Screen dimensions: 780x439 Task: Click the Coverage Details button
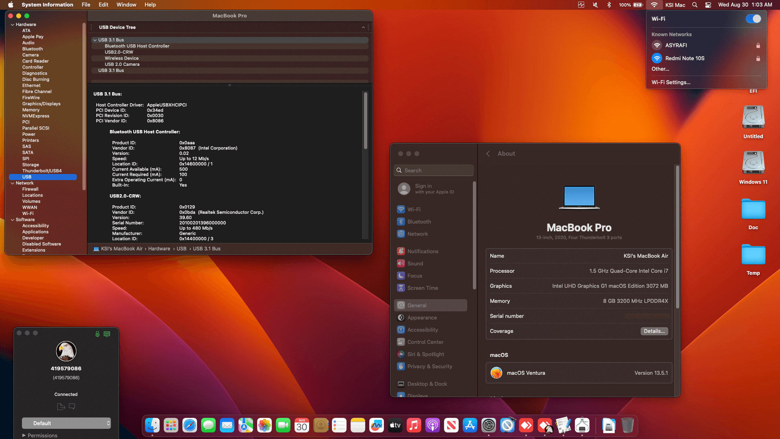(654, 331)
